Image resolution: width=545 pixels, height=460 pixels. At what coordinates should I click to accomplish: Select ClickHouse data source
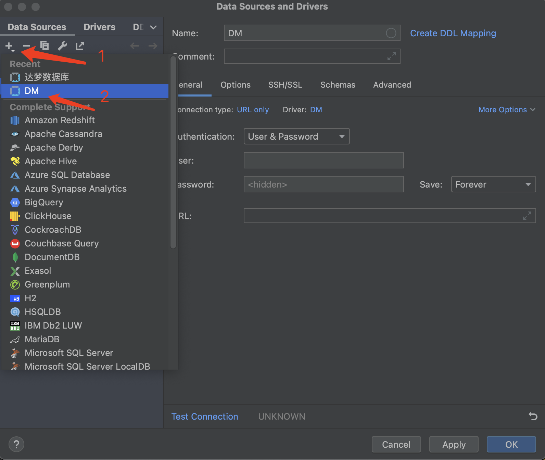click(85, 216)
